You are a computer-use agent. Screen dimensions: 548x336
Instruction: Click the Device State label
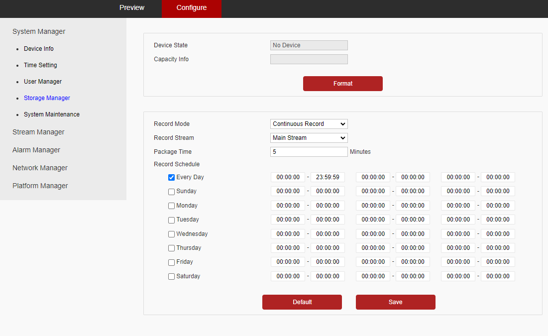pos(171,45)
